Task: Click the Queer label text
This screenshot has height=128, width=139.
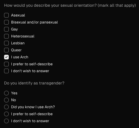Action: (16, 50)
